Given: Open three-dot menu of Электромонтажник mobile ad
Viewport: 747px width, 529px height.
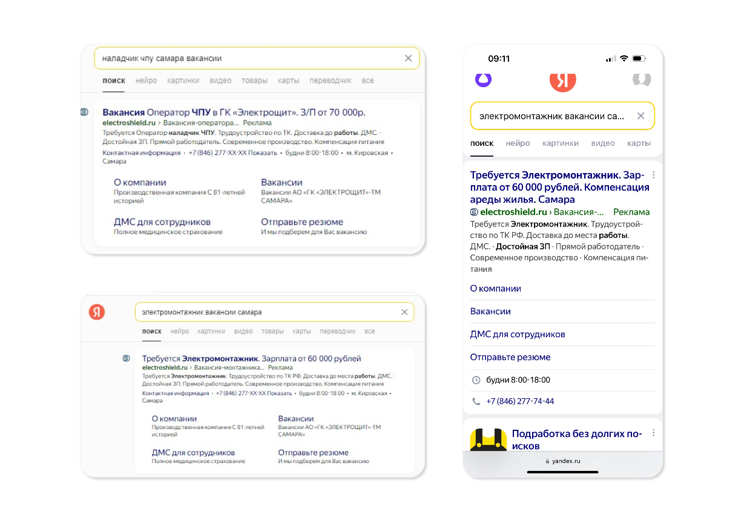Looking at the screenshot, I should click(653, 175).
